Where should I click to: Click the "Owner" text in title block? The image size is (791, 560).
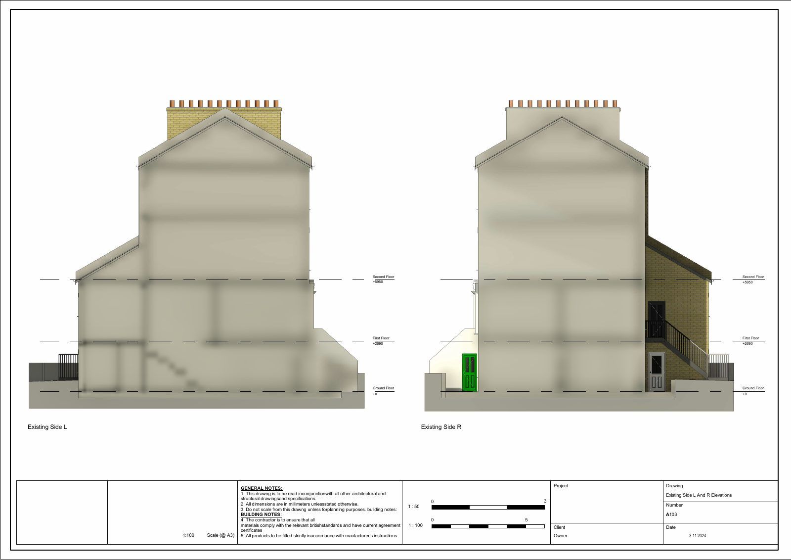(x=561, y=536)
